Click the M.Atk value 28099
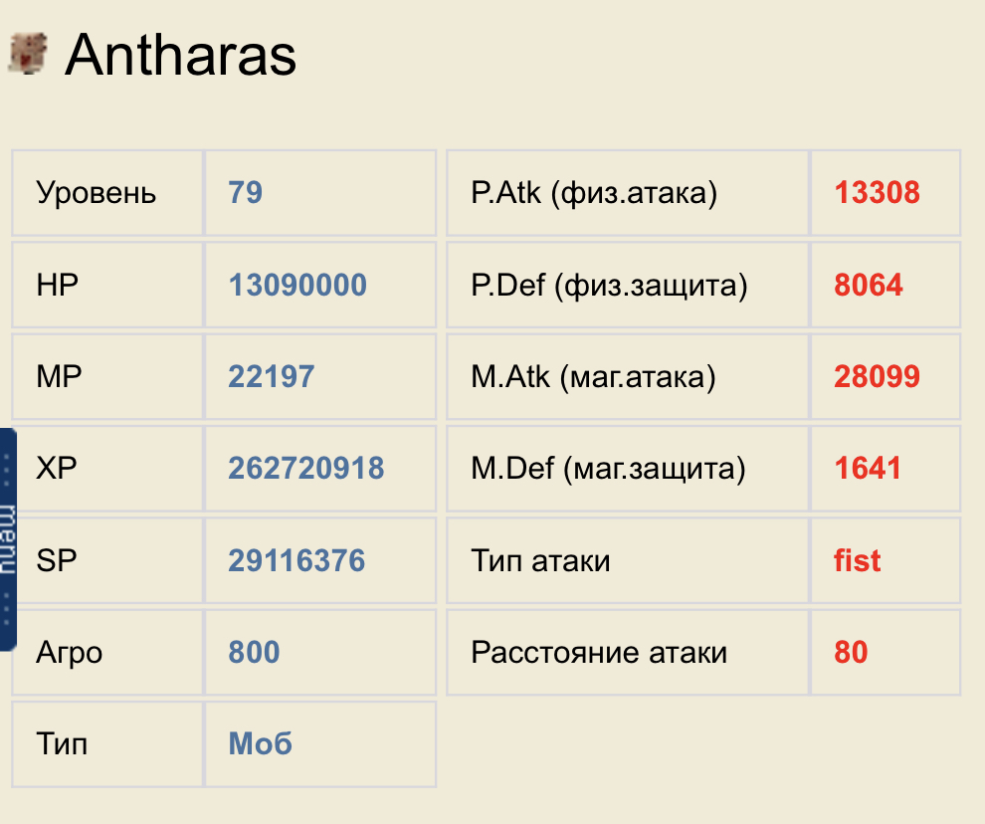The width and height of the screenshot is (985, 824). click(x=877, y=376)
